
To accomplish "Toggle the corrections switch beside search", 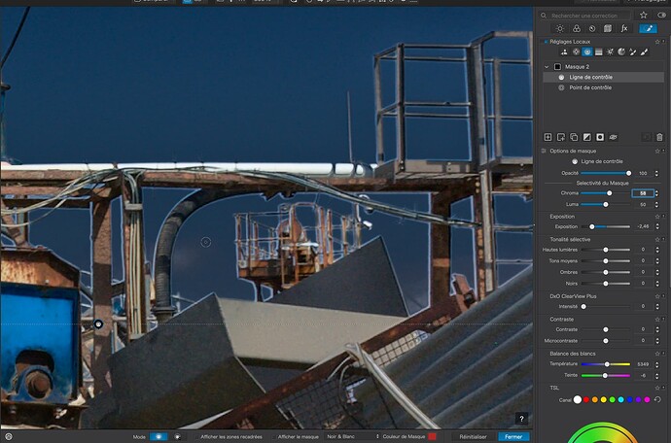I will (661, 15).
